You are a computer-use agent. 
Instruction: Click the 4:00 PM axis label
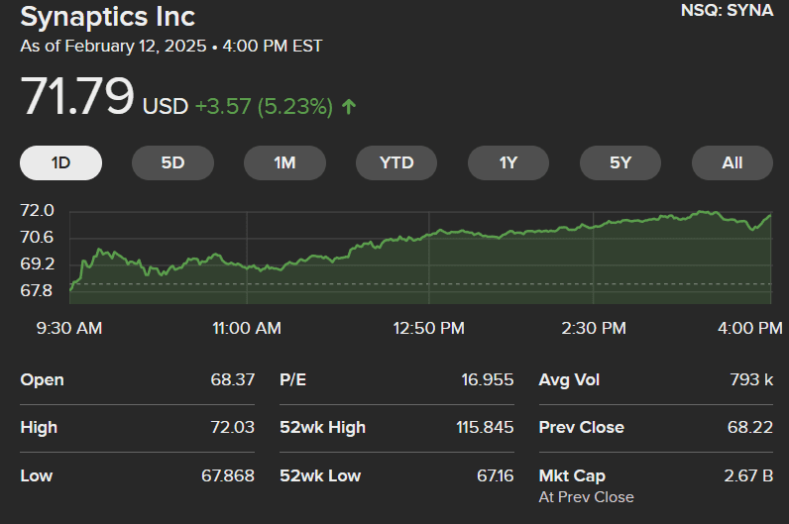tap(749, 328)
